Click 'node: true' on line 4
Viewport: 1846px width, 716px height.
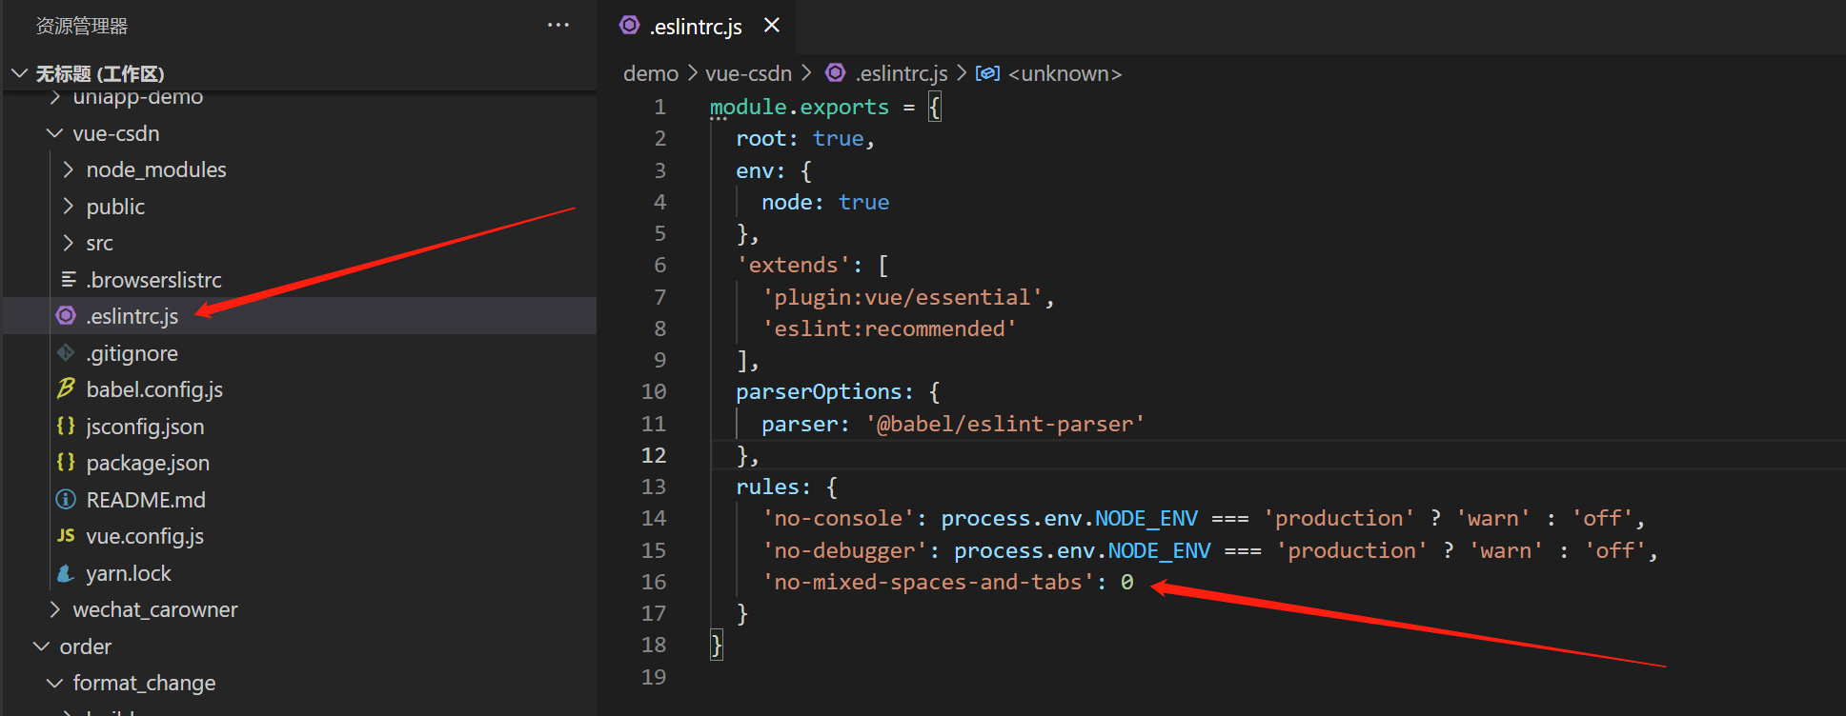tap(825, 202)
